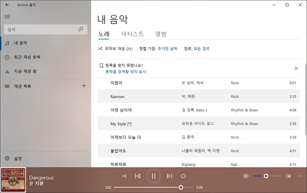
Task: Toggle repeat mode
Action: 183,176
